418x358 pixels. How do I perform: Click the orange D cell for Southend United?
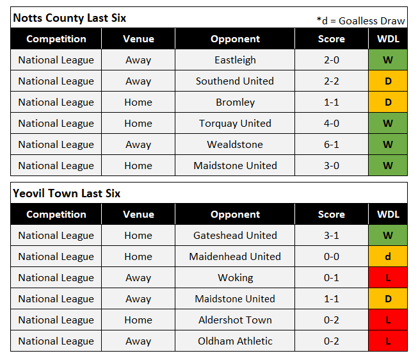pyautogui.click(x=388, y=81)
